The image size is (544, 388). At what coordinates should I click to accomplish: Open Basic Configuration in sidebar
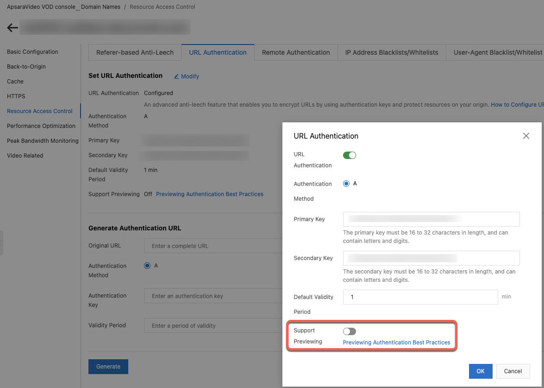32,52
